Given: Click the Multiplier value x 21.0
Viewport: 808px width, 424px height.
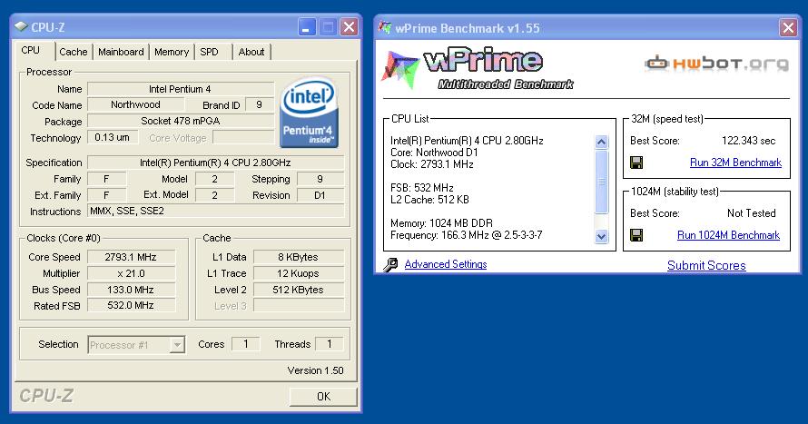Looking at the screenshot, I should click(131, 273).
